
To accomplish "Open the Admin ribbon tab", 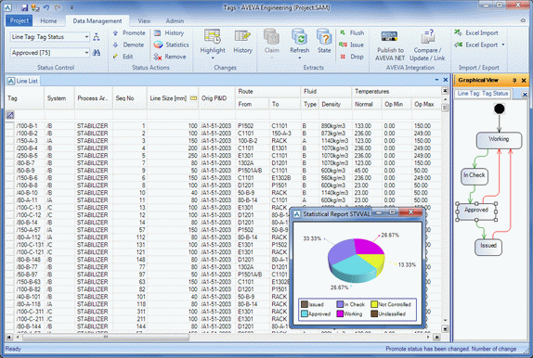I will pos(175,20).
